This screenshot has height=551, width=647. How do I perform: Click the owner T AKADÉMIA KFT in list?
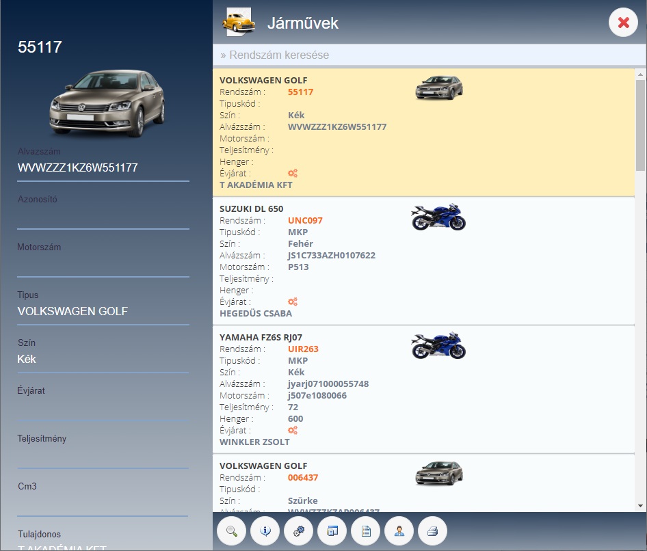point(256,185)
